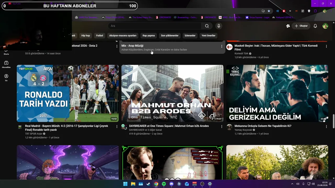Play the Mahmut Orhan B2B Arodes thumbnail
The height and width of the screenshot is (188, 335).
pyautogui.click(x=172, y=93)
